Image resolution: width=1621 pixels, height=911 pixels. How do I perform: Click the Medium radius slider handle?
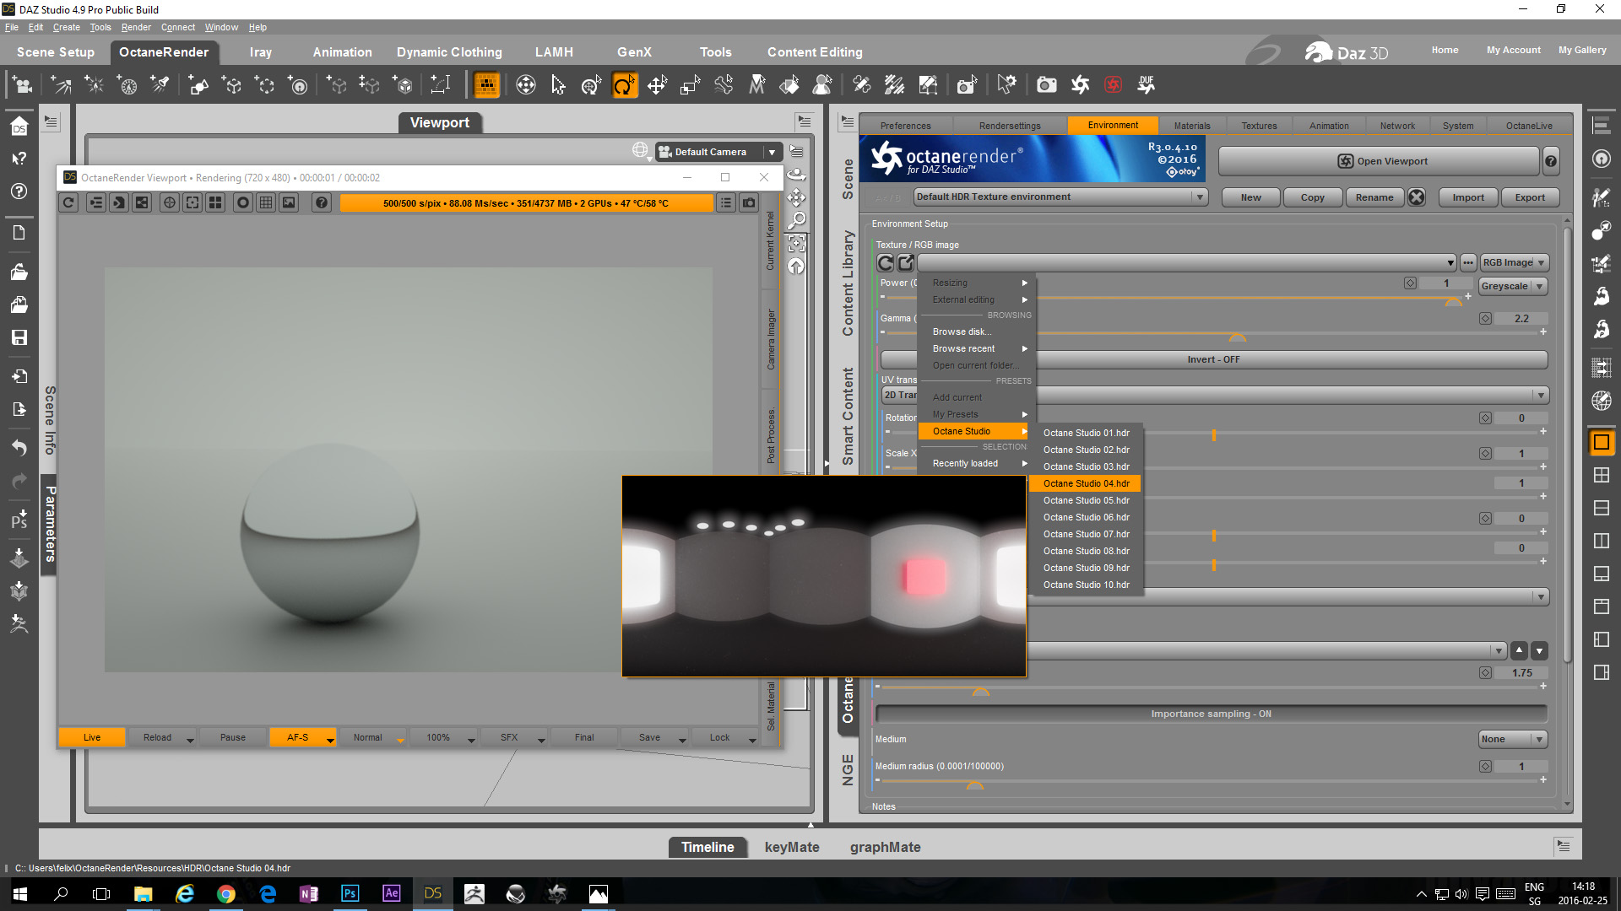[x=974, y=784]
